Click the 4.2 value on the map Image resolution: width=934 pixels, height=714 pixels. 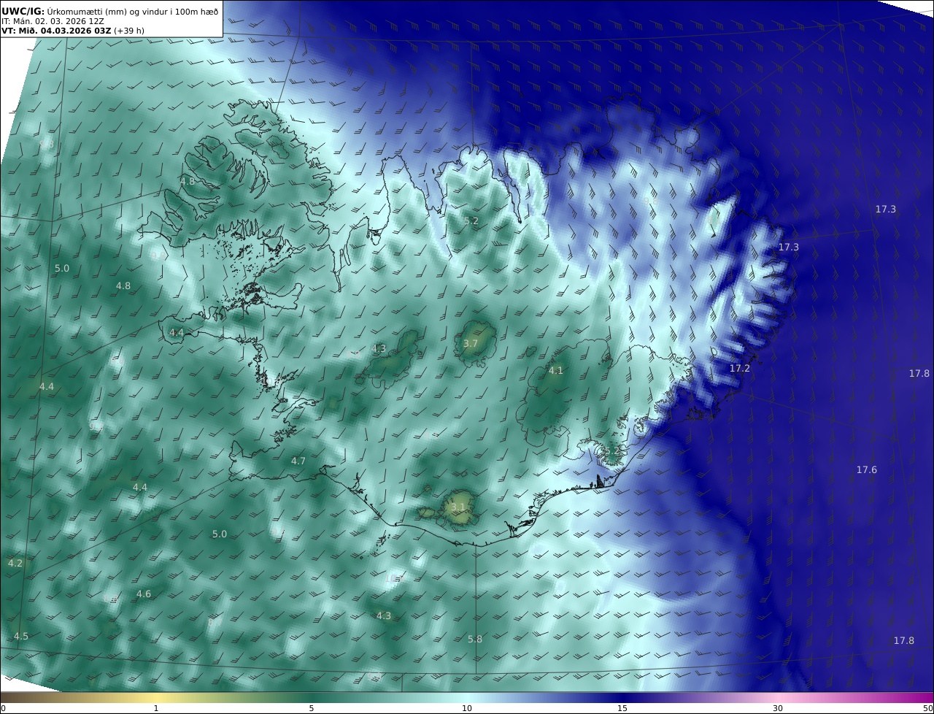point(15,563)
